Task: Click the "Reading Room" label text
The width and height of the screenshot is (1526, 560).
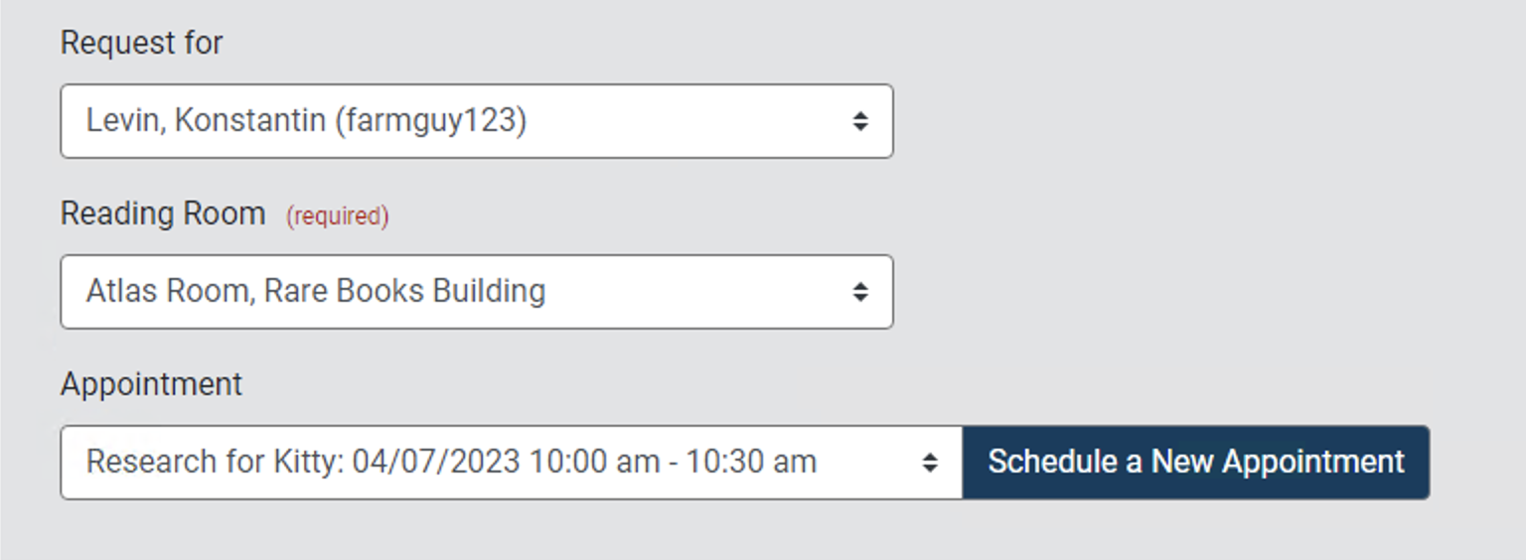Action: (163, 213)
